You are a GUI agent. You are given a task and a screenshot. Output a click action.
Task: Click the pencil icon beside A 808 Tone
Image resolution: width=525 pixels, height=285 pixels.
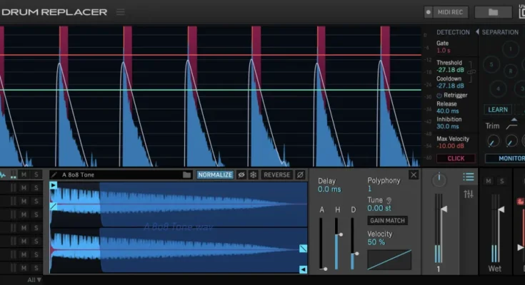coord(54,175)
